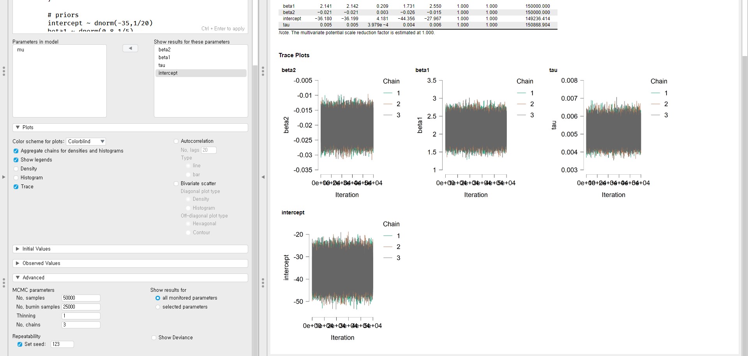Click the arrow button to move parameter
Viewport: 748px width, 356px height.
(x=130, y=48)
